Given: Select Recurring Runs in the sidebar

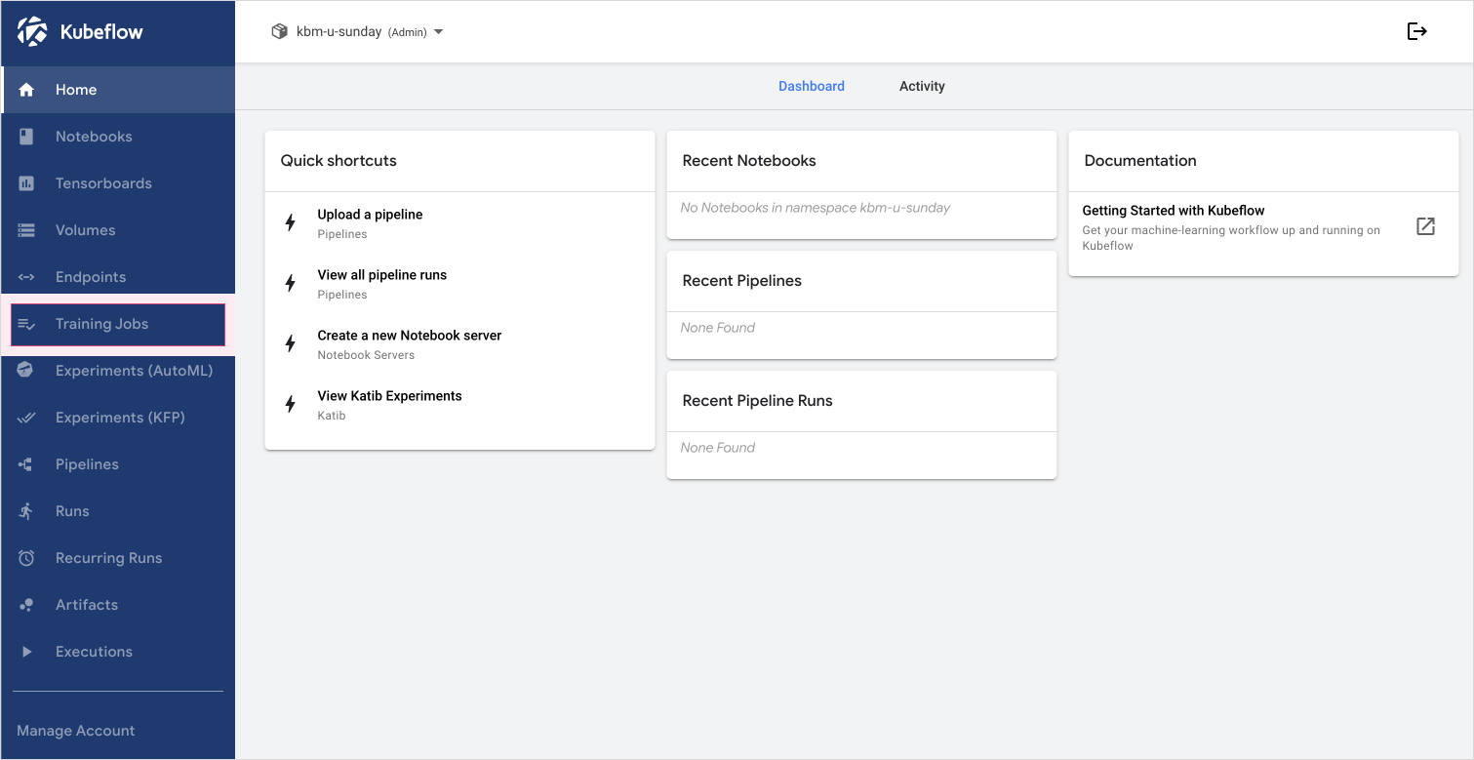Looking at the screenshot, I should pos(118,558).
